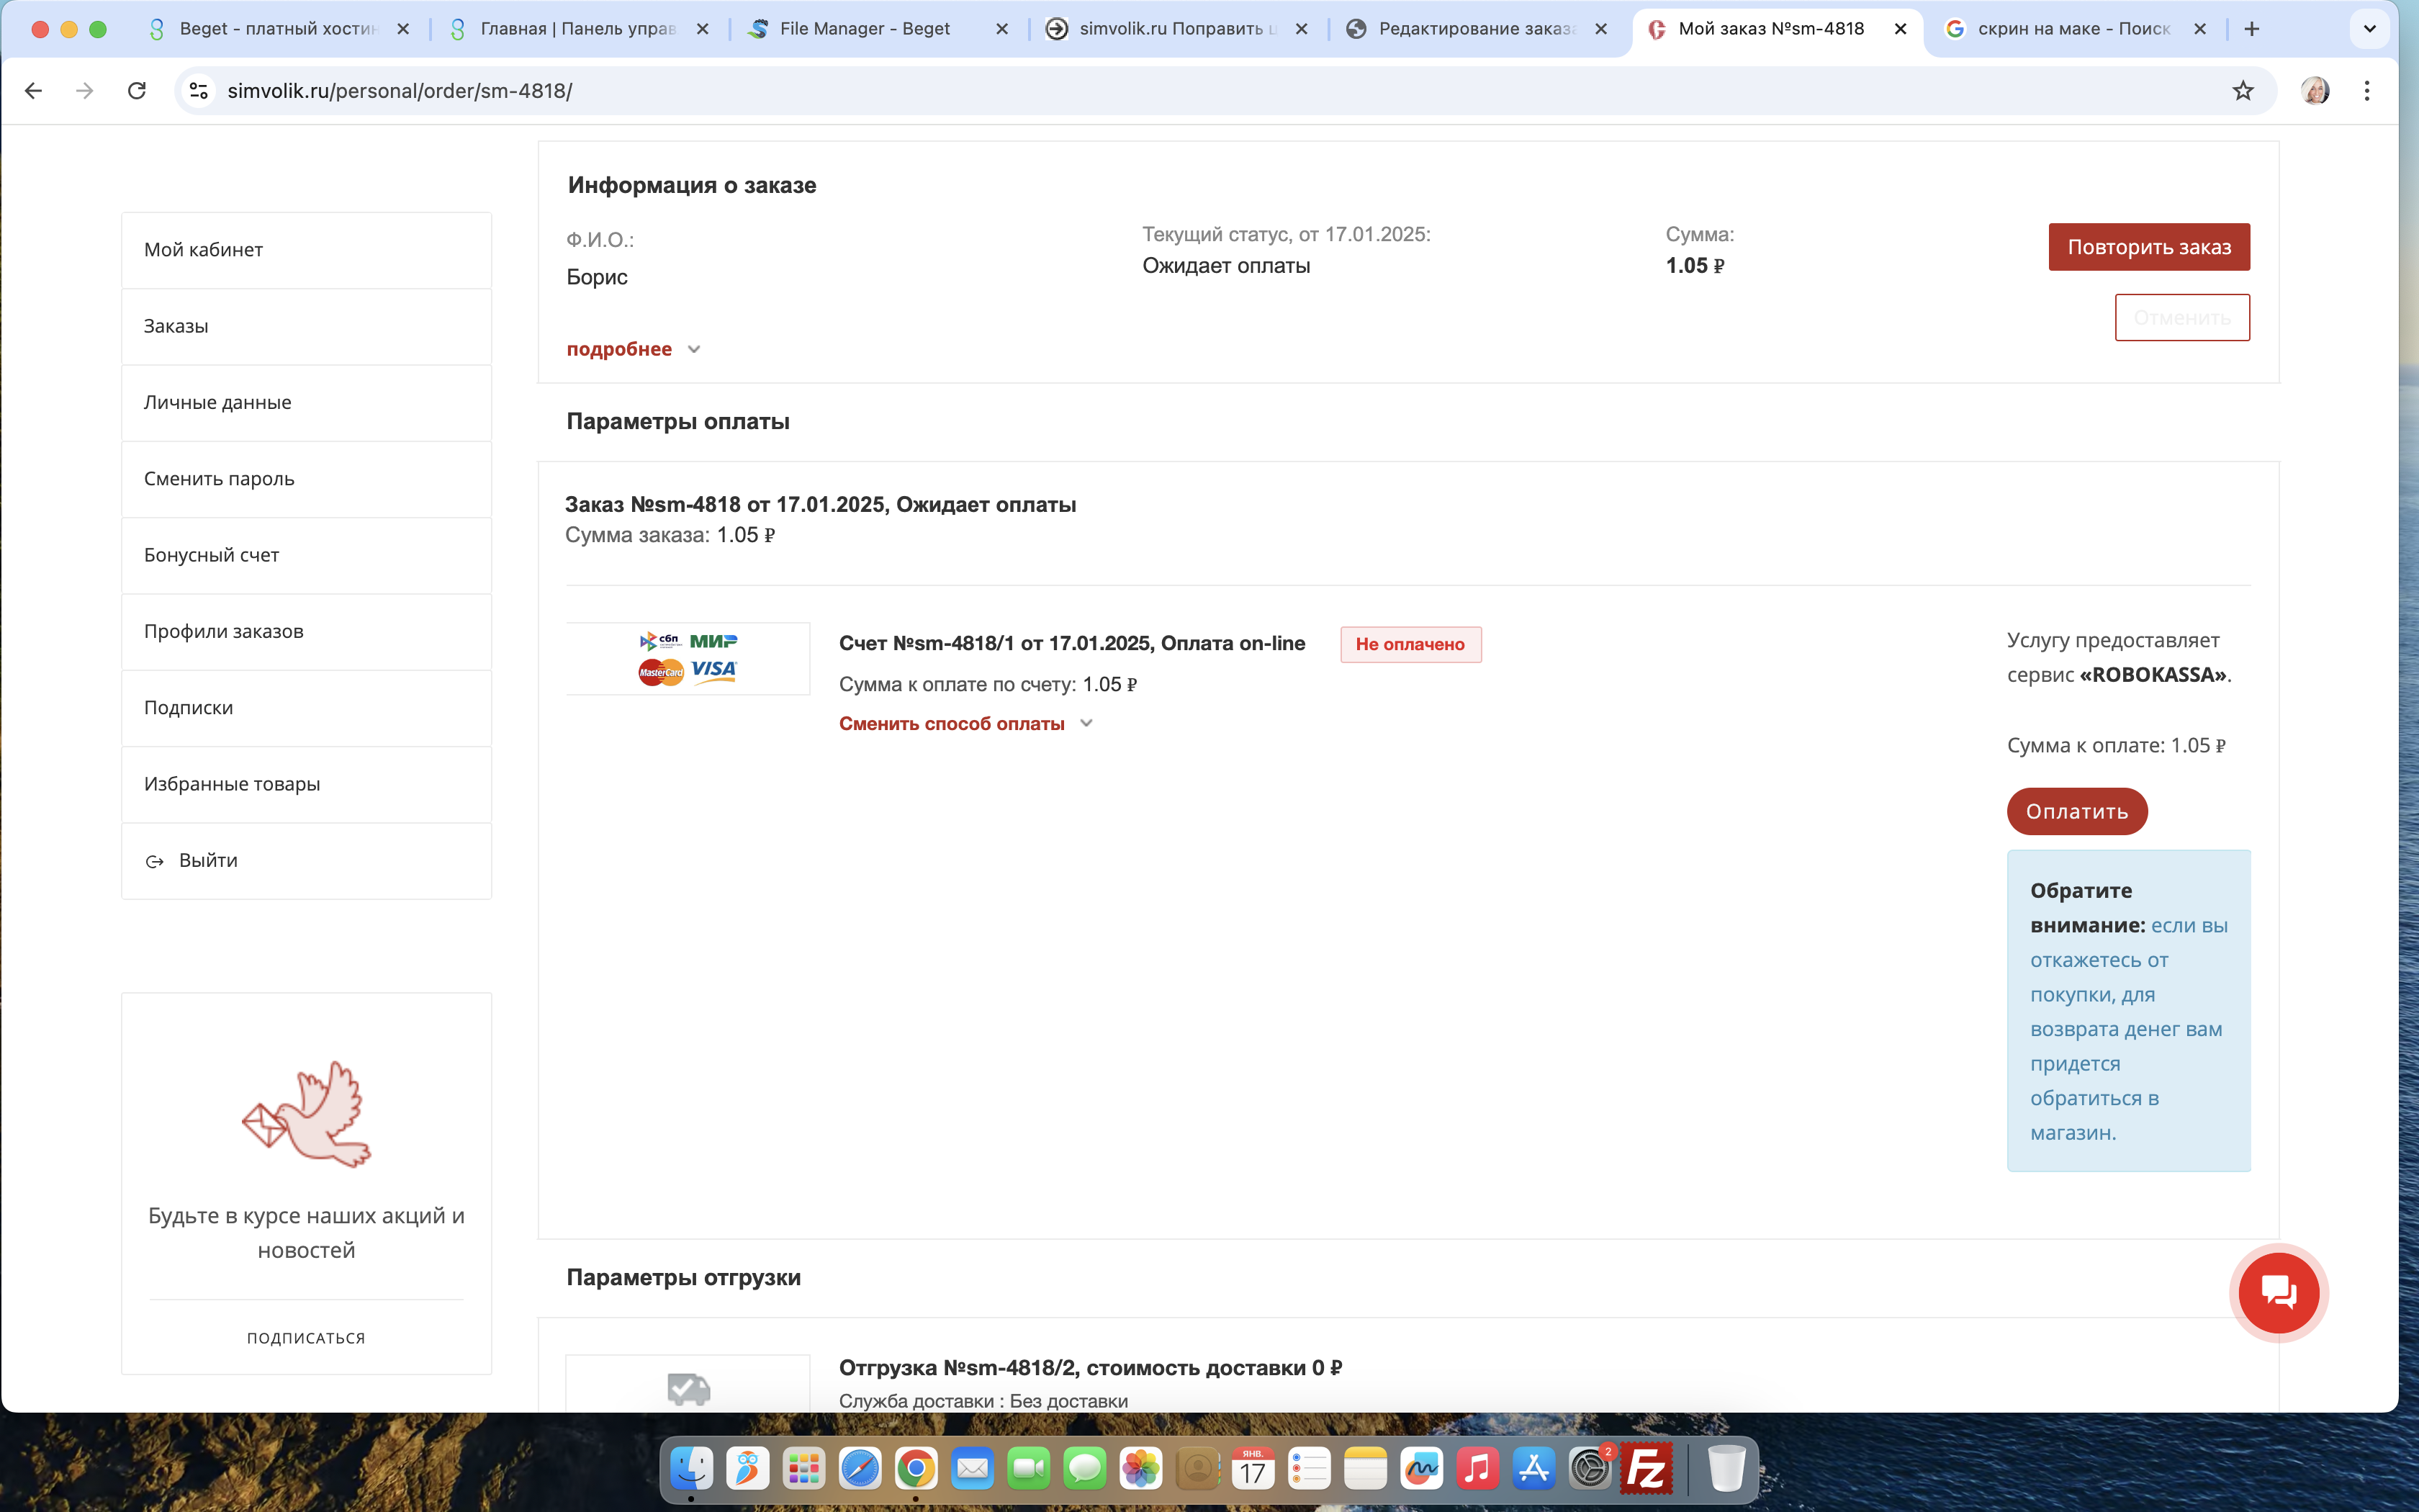Click the '«ROBOKASSA»' service name
Viewport: 2419px width, 1512px height.
coord(2153,675)
